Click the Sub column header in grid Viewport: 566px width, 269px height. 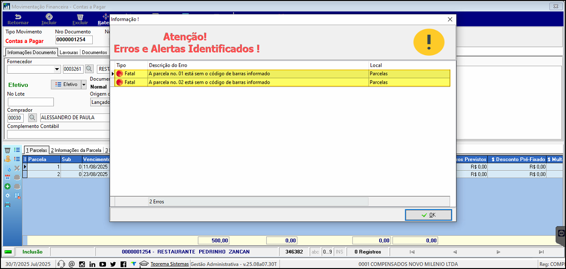tap(71, 159)
